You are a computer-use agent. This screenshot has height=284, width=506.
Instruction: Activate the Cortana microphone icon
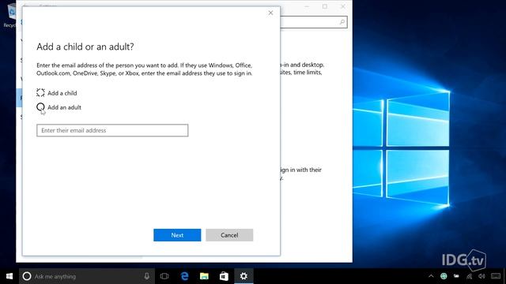point(147,276)
